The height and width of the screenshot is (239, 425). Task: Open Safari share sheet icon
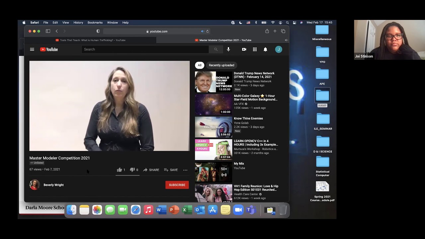click(267, 31)
